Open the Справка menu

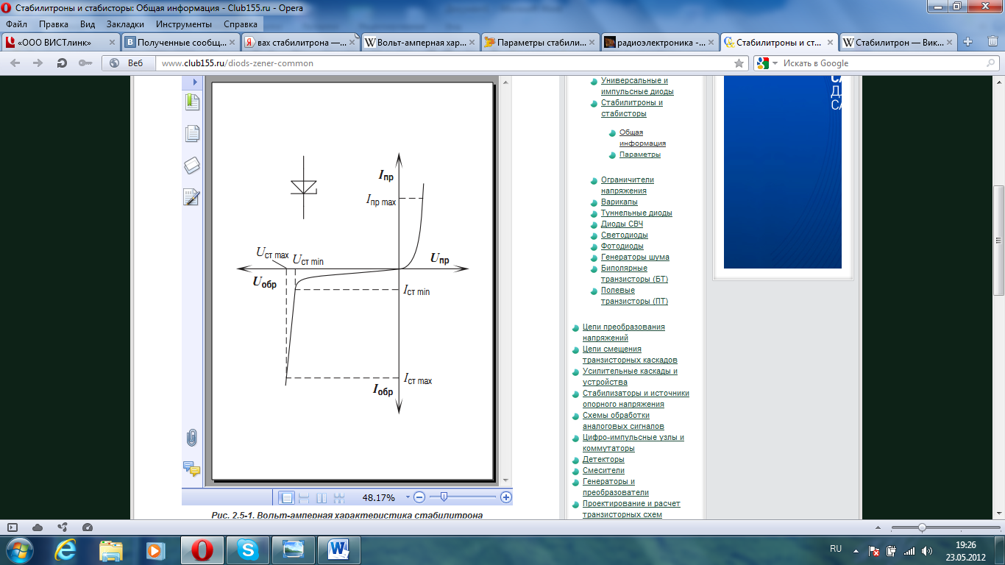[241, 24]
